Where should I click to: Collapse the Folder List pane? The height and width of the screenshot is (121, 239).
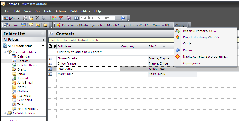[43, 34]
